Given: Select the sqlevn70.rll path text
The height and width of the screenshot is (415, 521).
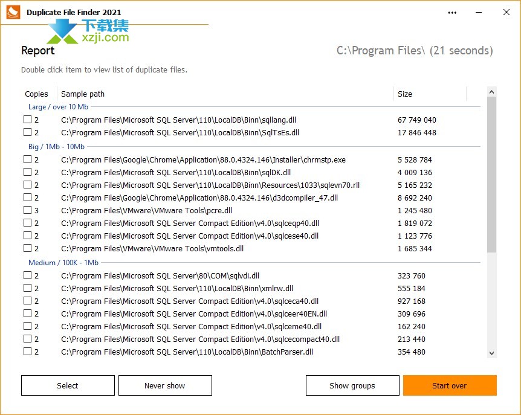Looking at the screenshot, I should pyautogui.click(x=210, y=185).
